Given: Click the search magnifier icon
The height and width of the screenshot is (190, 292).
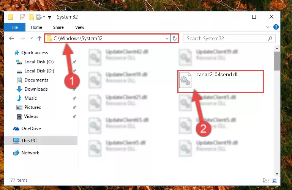Looking at the screenshot, I should [x=270, y=38].
